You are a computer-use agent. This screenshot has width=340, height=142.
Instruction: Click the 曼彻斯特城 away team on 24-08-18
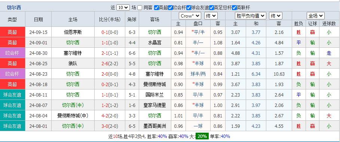coord(154,84)
